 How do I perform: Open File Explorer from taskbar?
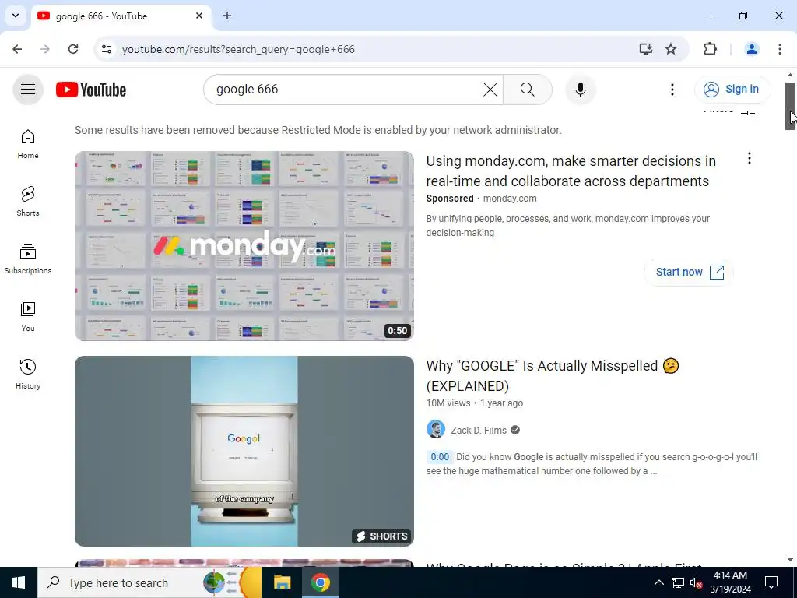(x=282, y=582)
